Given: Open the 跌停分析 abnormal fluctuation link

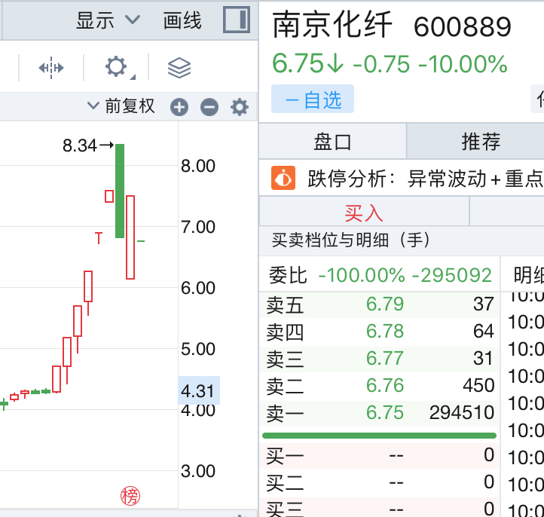Looking at the screenshot, I should [x=425, y=179].
